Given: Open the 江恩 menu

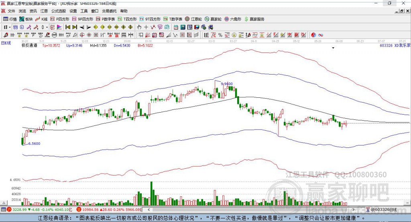Looking at the screenshot, I should (x=44, y=11).
